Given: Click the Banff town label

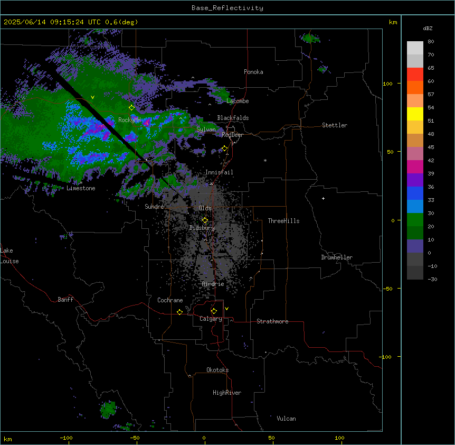Looking at the screenshot, I should tap(65, 300).
